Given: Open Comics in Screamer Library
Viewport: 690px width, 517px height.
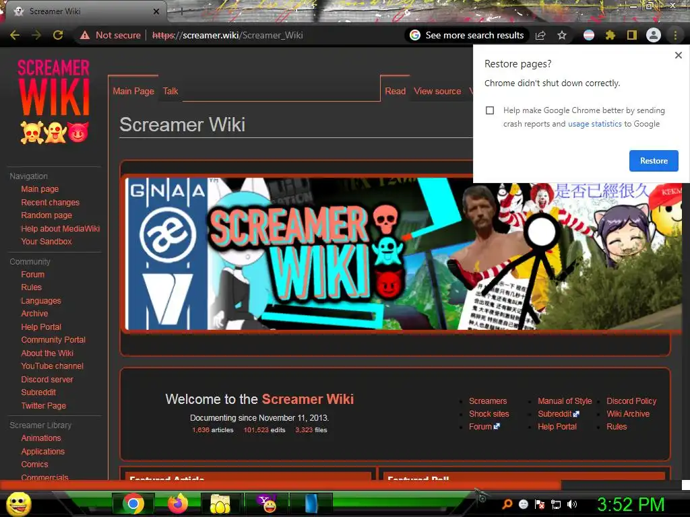Looking at the screenshot, I should tap(34, 464).
